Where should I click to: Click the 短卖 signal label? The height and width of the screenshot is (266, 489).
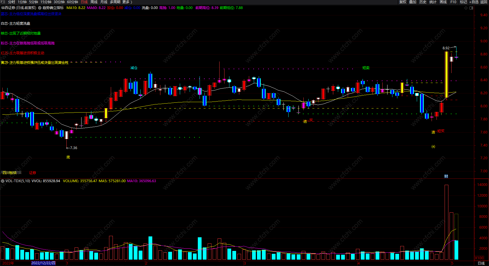[x=366, y=68]
